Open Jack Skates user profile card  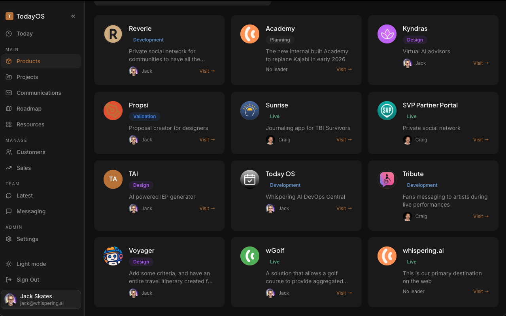(x=41, y=299)
